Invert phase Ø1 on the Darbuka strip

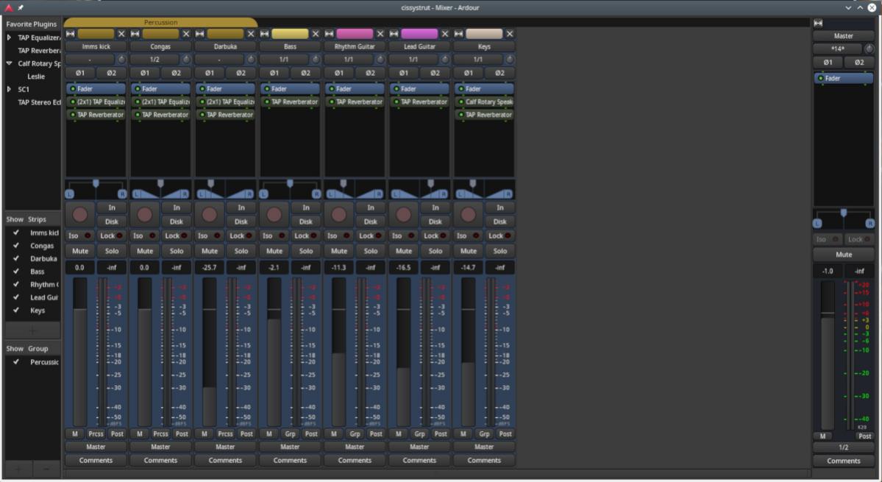tap(210, 73)
